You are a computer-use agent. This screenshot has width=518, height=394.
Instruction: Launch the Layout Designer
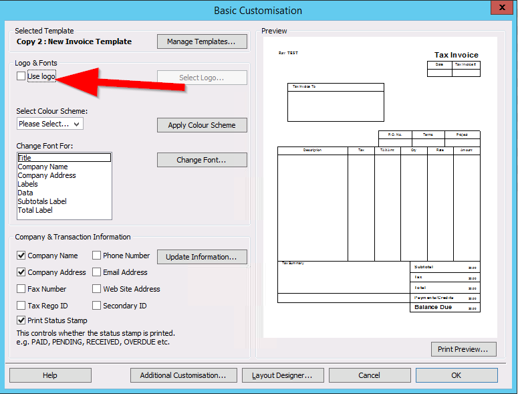283,375
